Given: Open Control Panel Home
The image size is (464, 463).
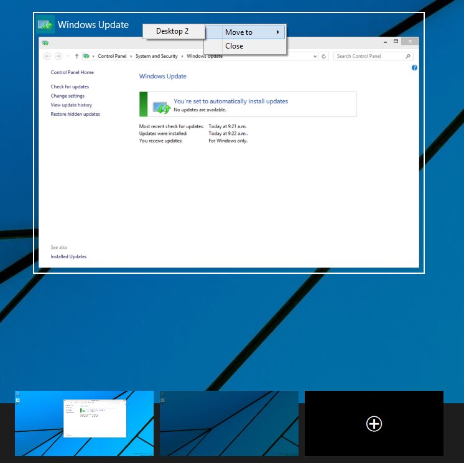Looking at the screenshot, I should pos(72,72).
